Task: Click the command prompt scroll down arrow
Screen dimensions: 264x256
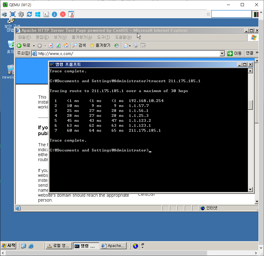Action: pyautogui.click(x=250, y=190)
